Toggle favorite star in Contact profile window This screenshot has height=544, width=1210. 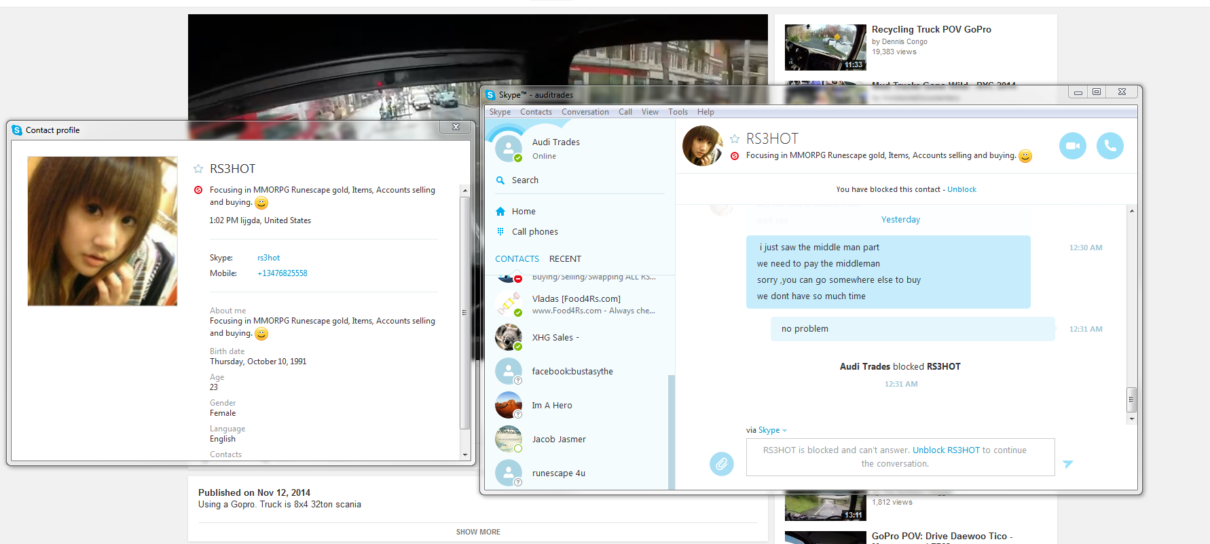(x=198, y=169)
